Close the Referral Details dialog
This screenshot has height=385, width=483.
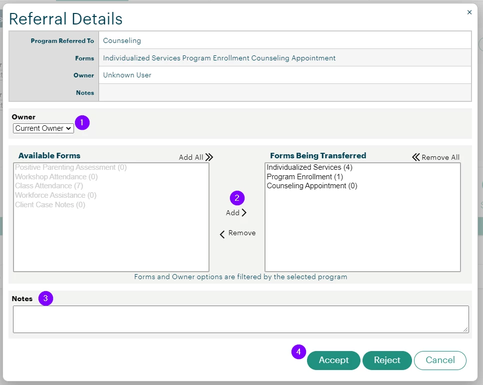click(x=469, y=12)
